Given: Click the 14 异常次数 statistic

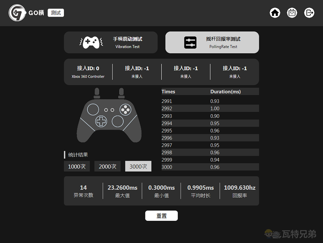Looking at the screenshot, I should [83, 191].
